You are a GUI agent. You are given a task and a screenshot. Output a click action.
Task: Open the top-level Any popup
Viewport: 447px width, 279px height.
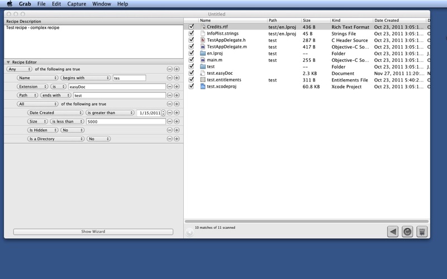click(x=19, y=69)
